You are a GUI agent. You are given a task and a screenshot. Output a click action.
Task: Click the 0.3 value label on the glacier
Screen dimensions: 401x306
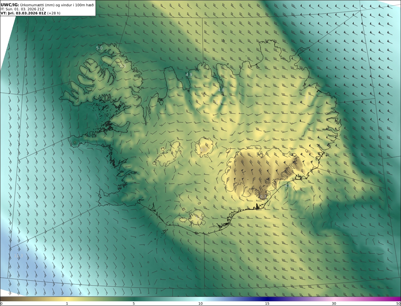[x=263, y=196]
